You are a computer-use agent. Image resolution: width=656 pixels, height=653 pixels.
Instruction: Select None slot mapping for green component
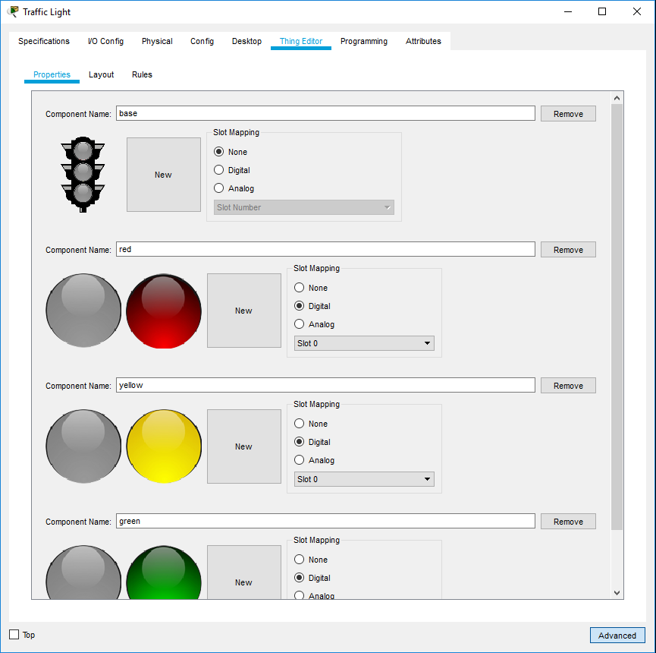point(299,559)
